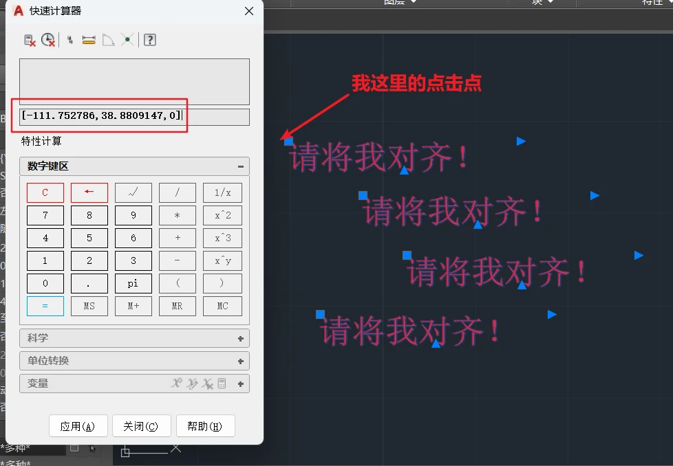
Task: Click the x^y power button
Action: pyautogui.click(x=222, y=260)
